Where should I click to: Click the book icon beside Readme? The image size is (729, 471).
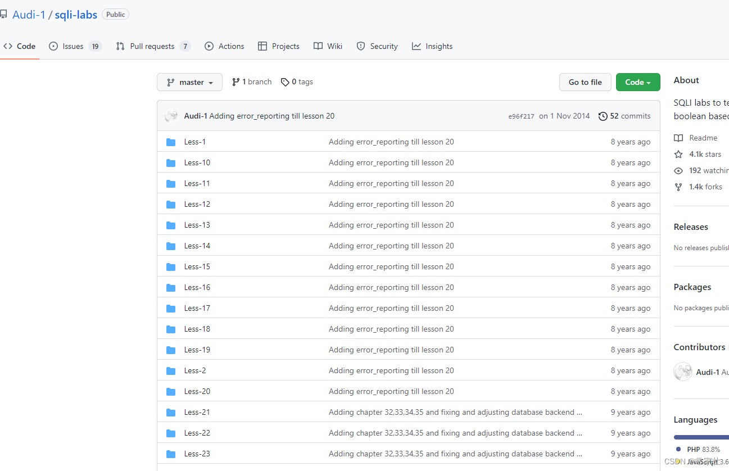click(678, 138)
